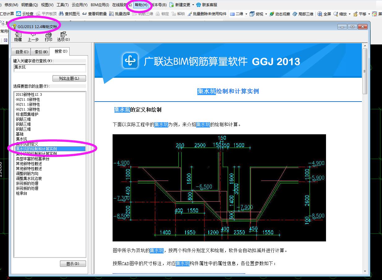The width and height of the screenshot is (382, 280).
Task: Click 隐藏 button in help window
Action: [18, 36]
